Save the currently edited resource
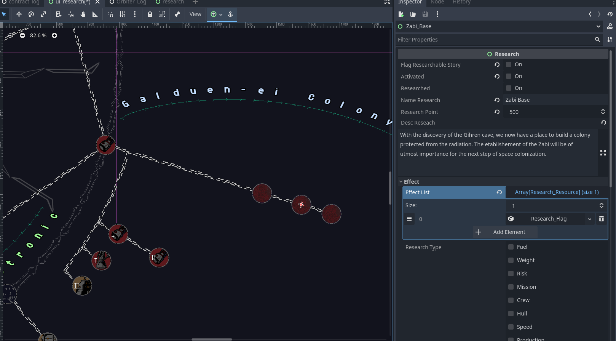 coord(425,14)
